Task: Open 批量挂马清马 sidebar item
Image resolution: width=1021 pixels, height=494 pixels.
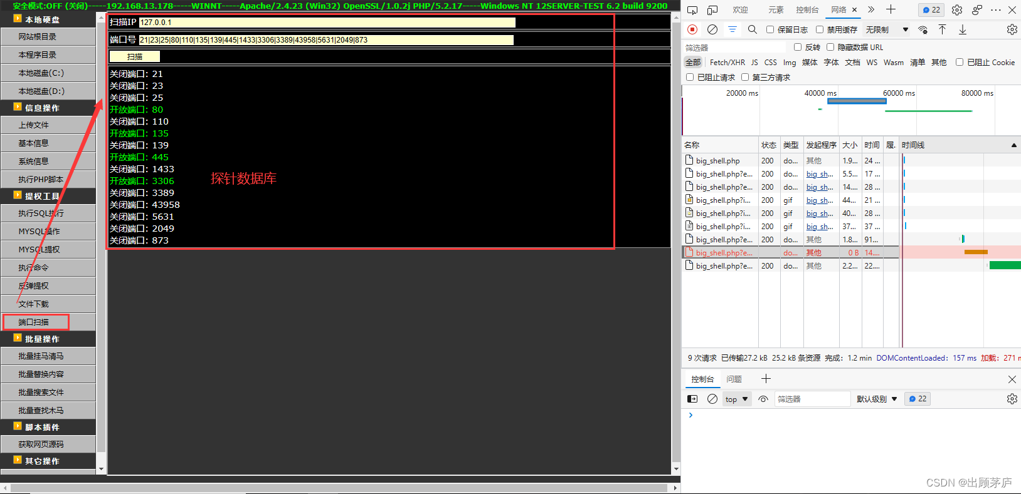Action: [x=48, y=356]
